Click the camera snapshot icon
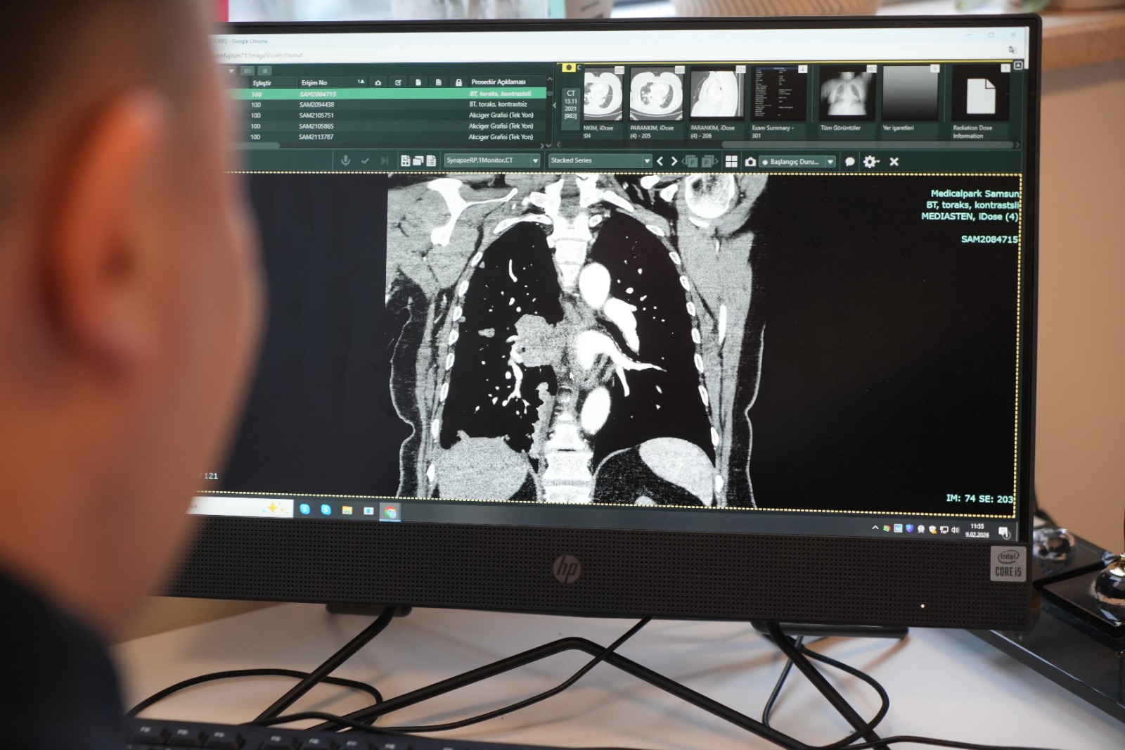This screenshot has height=750, width=1125. pos(750,162)
